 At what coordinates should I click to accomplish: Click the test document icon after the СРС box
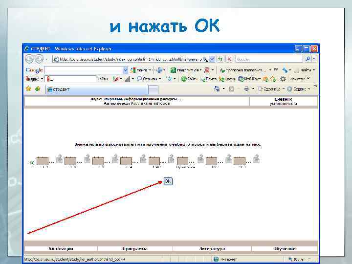(x=171, y=159)
